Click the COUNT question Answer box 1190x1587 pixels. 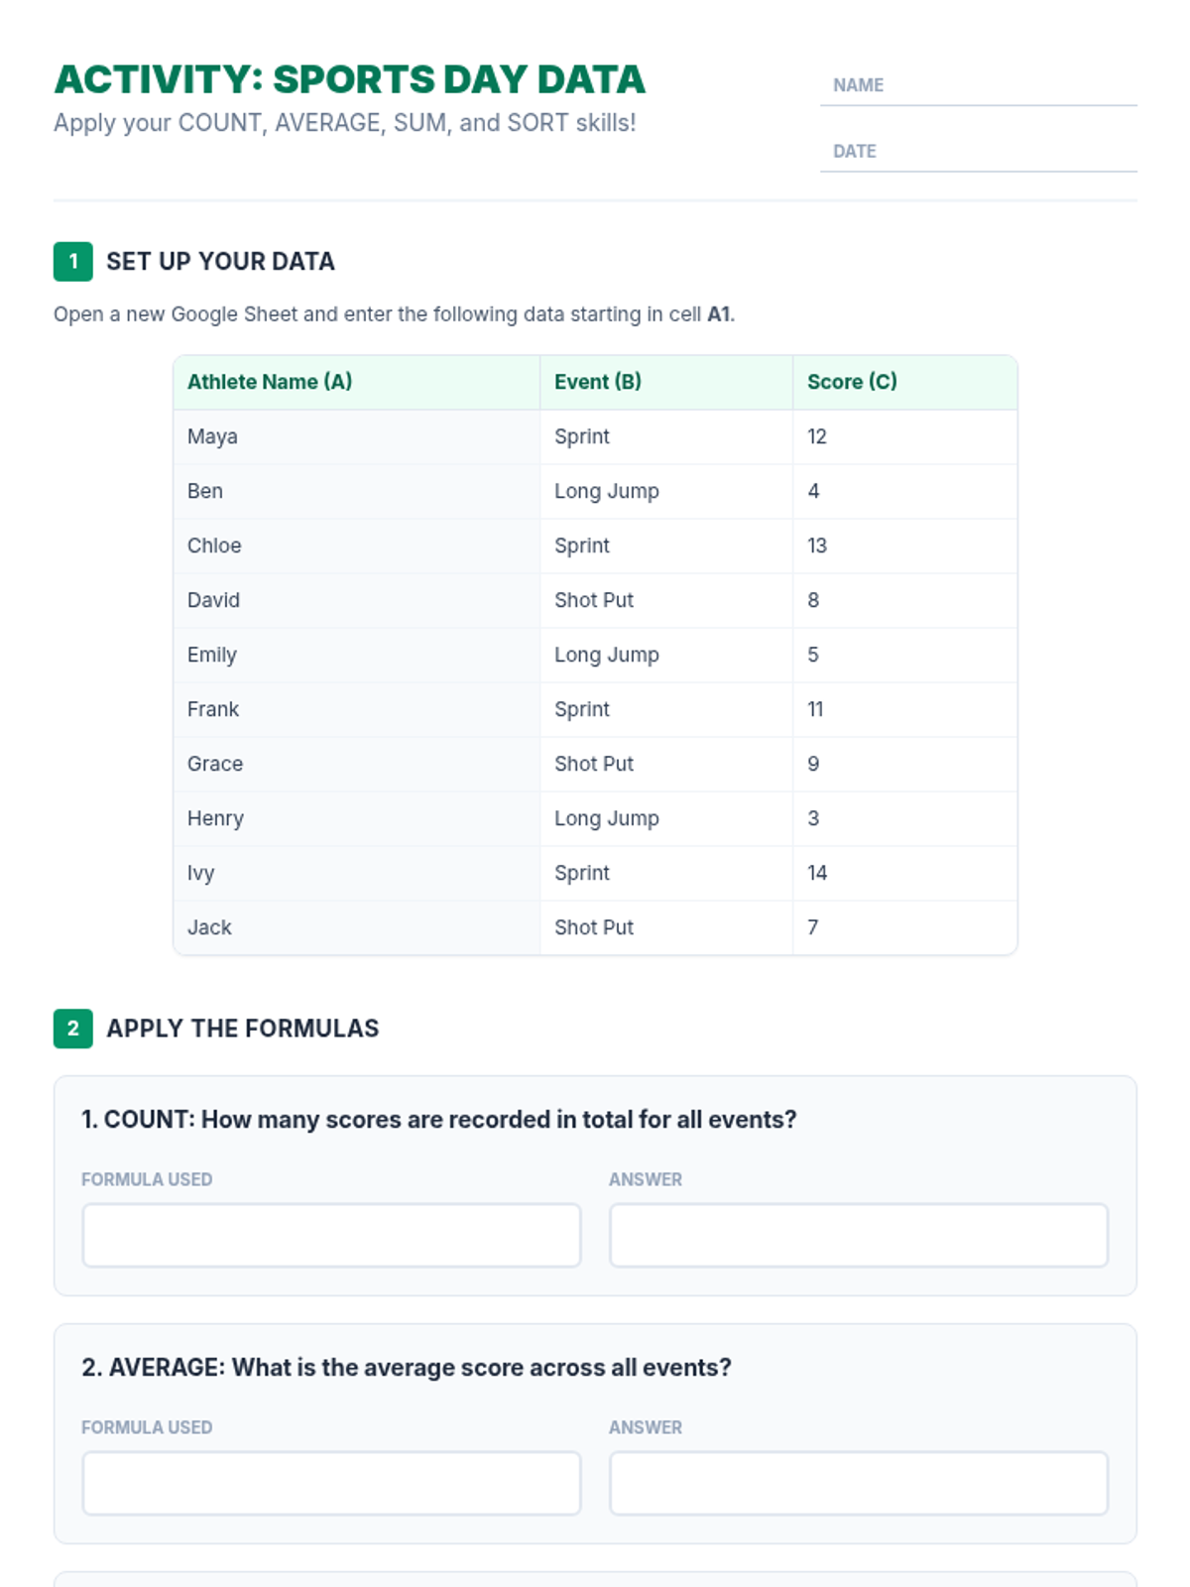tap(858, 1235)
